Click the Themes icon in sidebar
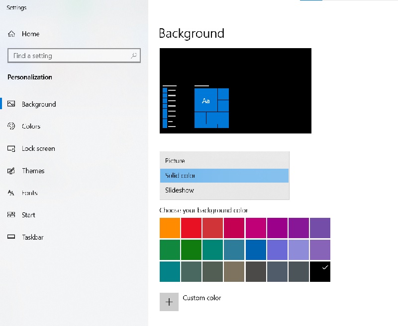The height and width of the screenshot is (326, 398). pos(11,171)
